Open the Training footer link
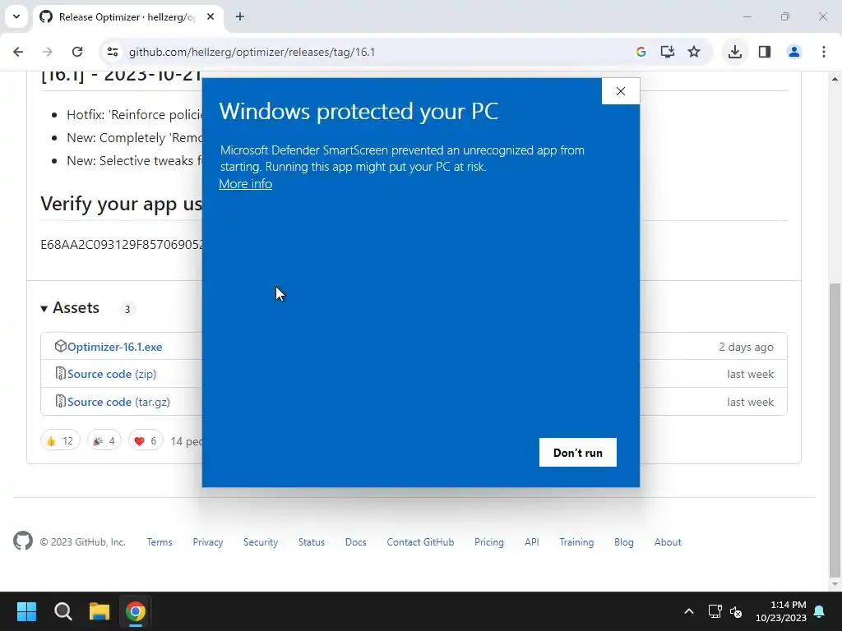 (576, 542)
